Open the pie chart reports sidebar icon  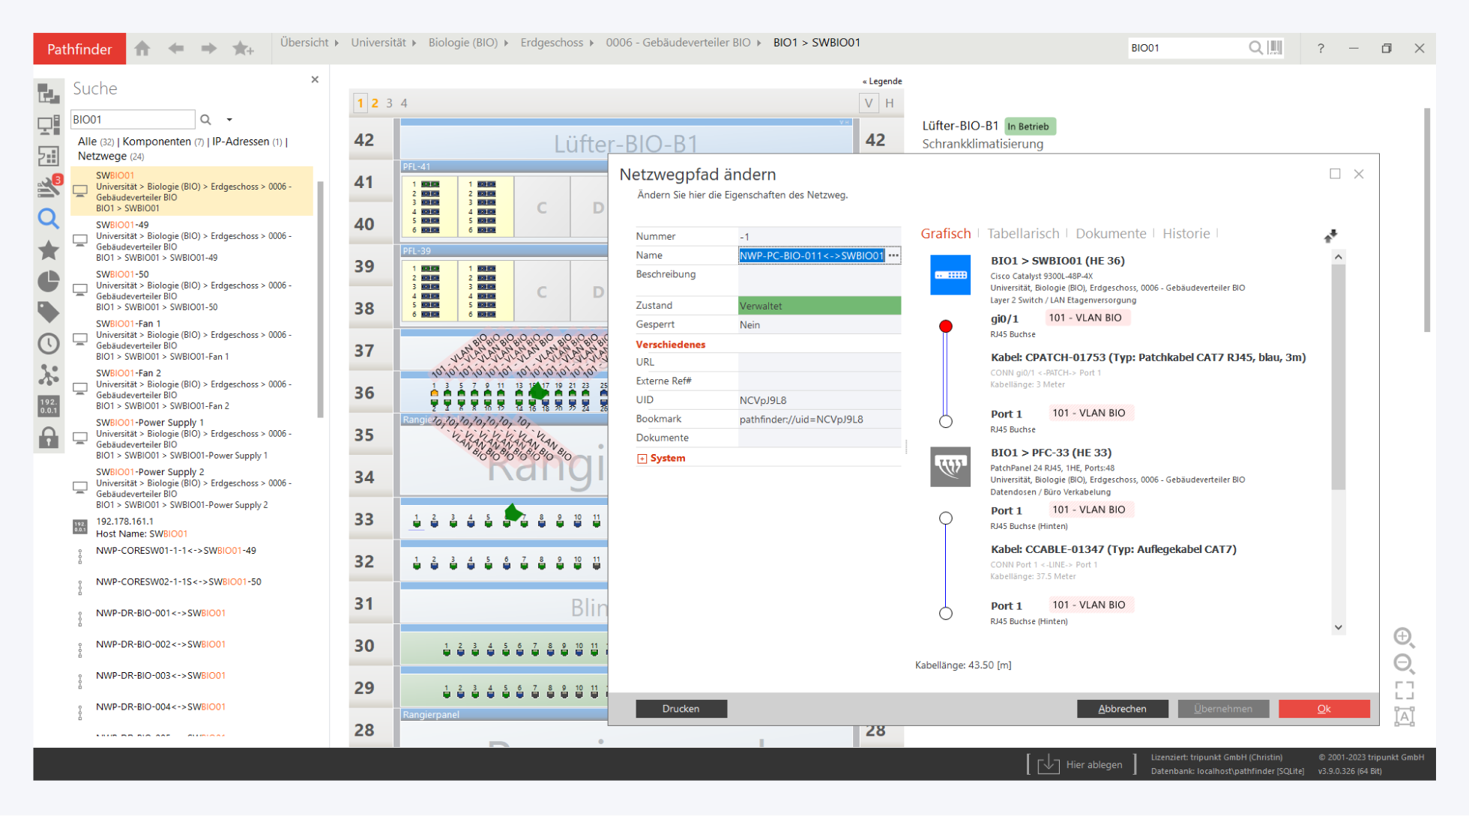click(49, 281)
